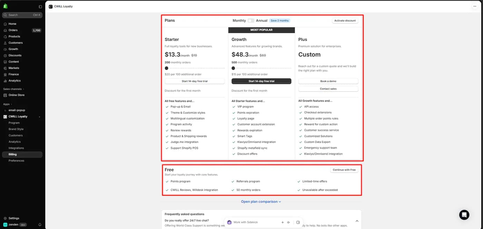This screenshot has height=229, width=483.
Task: Go to CWILL Loyalty Customers submenu
Action: coord(16,135)
